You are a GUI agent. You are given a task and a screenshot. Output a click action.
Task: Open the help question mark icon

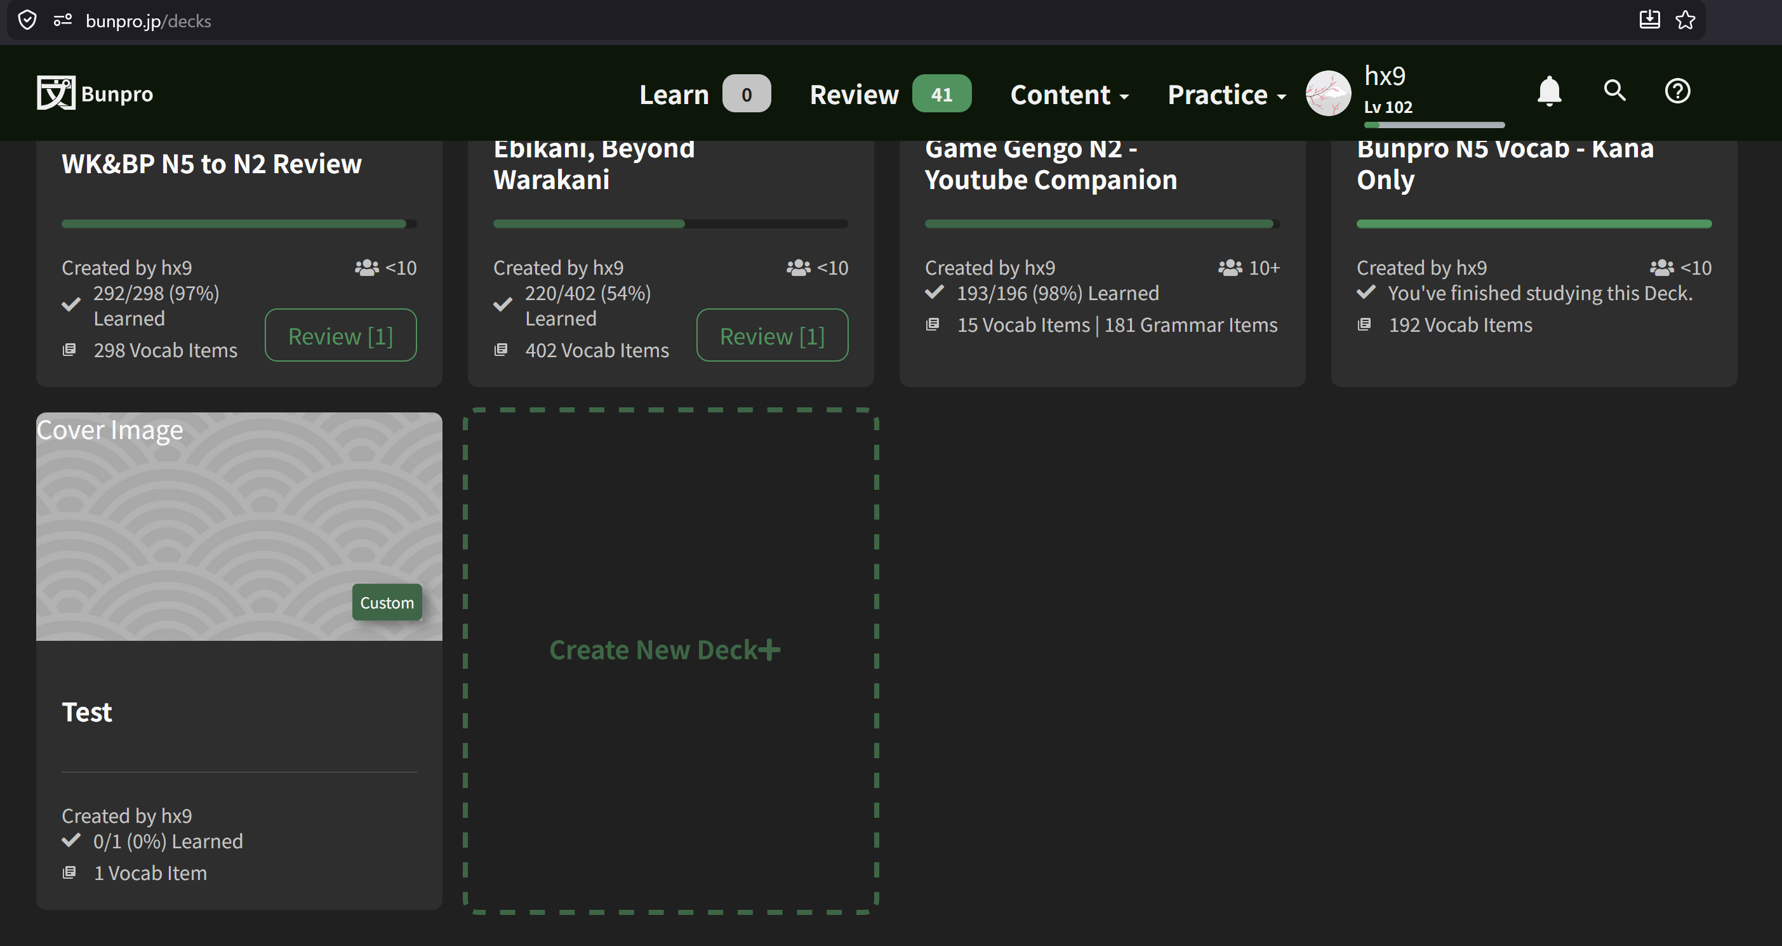(x=1677, y=91)
